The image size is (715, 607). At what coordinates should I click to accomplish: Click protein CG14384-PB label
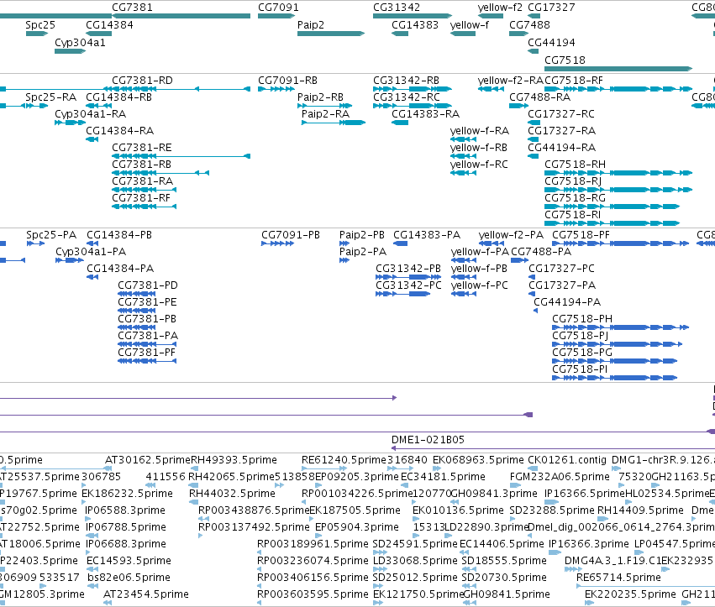(119, 235)
